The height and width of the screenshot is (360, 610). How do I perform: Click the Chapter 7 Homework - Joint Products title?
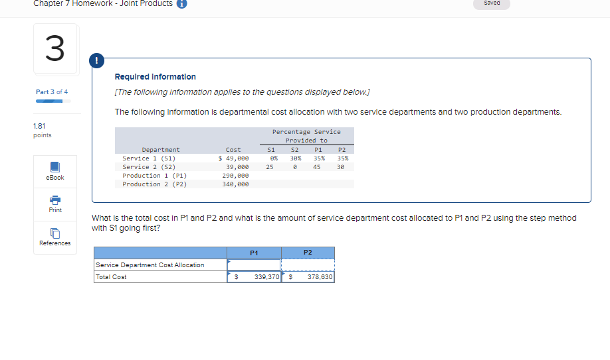[103, 3]
